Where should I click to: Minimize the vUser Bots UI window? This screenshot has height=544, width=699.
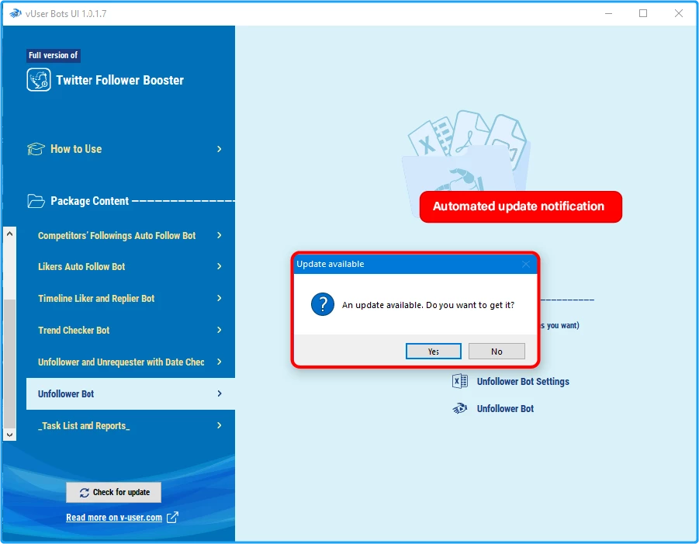(x=608, y=13)
